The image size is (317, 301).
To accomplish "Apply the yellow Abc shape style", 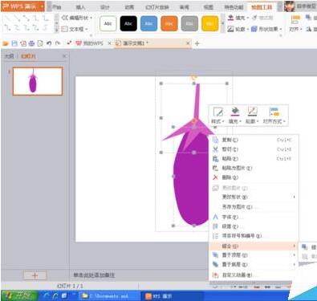I will pos(209,23).
